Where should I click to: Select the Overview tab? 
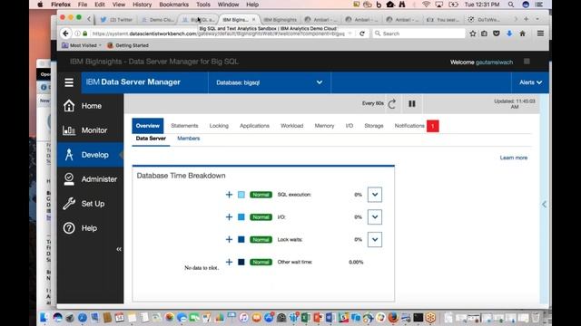(x=147, y=126)
